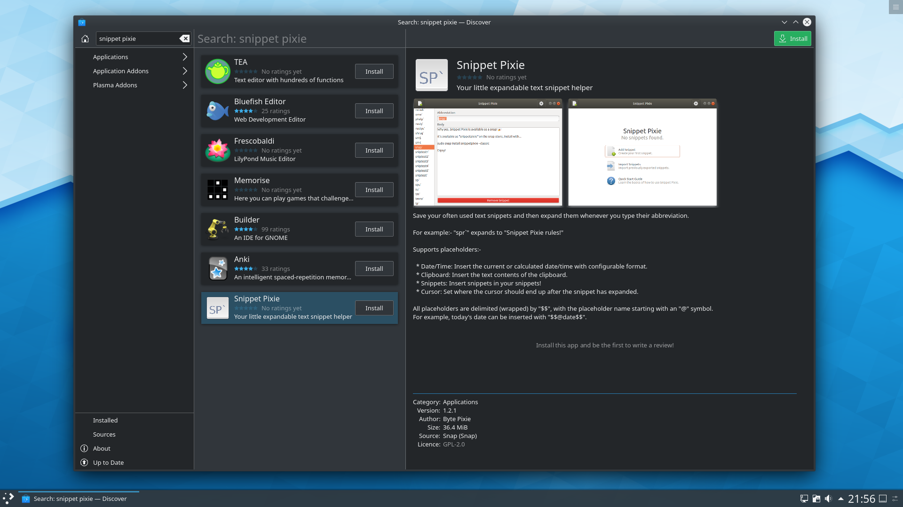Install Bluefish Editor

tap(374, 111)
